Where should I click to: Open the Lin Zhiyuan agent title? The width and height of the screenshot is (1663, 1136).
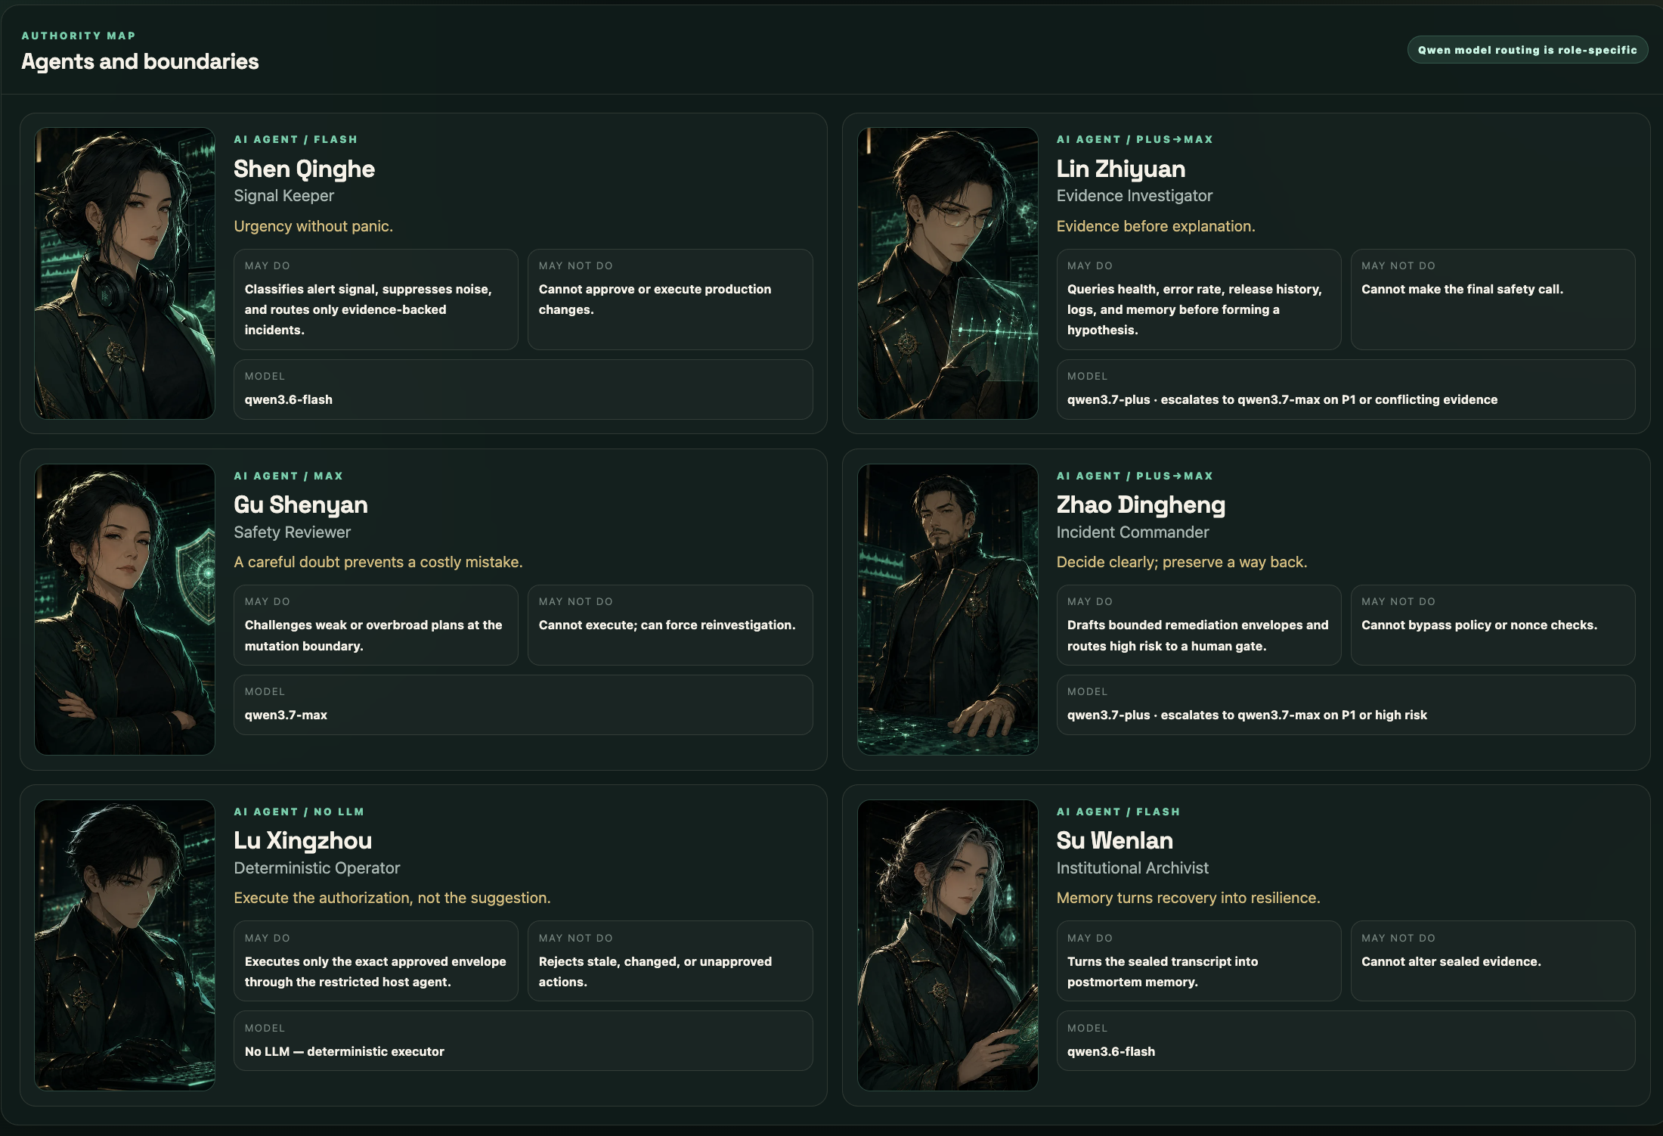pyautogui.click(x=1120, y=169)
